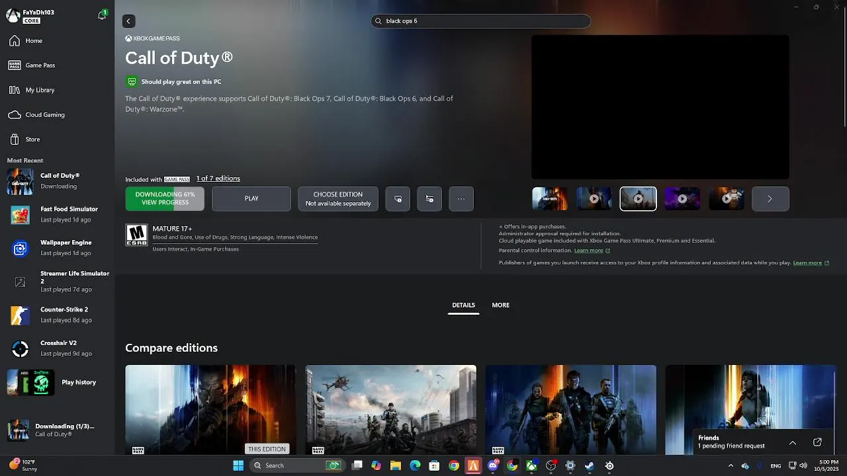Open the FaYaDh103 profile avatar
847x476 pixels.
coord(13,16)
